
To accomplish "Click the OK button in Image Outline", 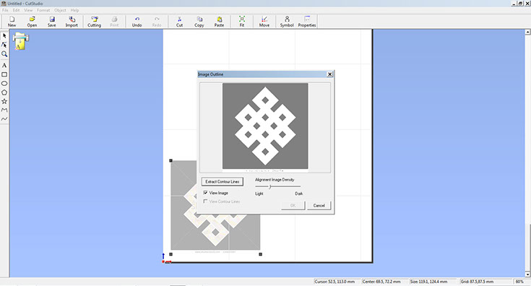I will click(x=293, y=205).
